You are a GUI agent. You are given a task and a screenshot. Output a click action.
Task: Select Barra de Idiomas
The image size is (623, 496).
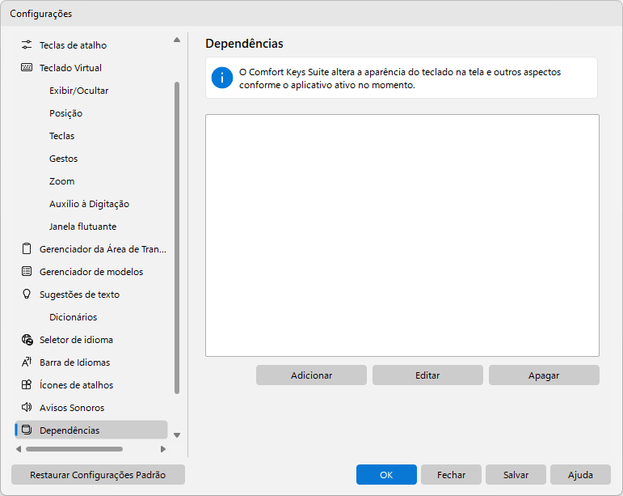(x=74, y=362)
